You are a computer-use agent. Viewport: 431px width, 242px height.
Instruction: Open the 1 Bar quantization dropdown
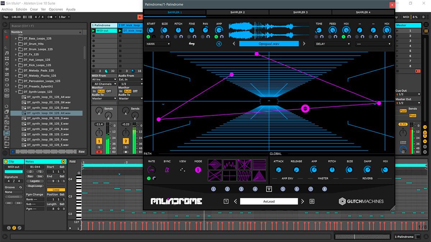coord(64,17)
